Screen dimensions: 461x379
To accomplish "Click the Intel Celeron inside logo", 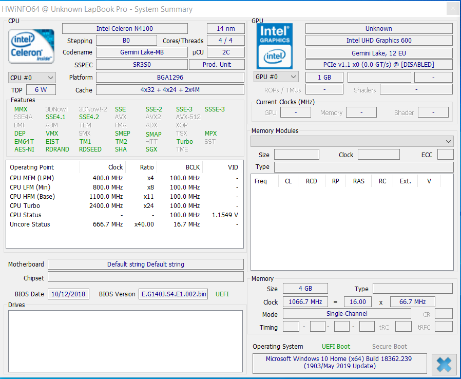I will (x=31, y=46).
